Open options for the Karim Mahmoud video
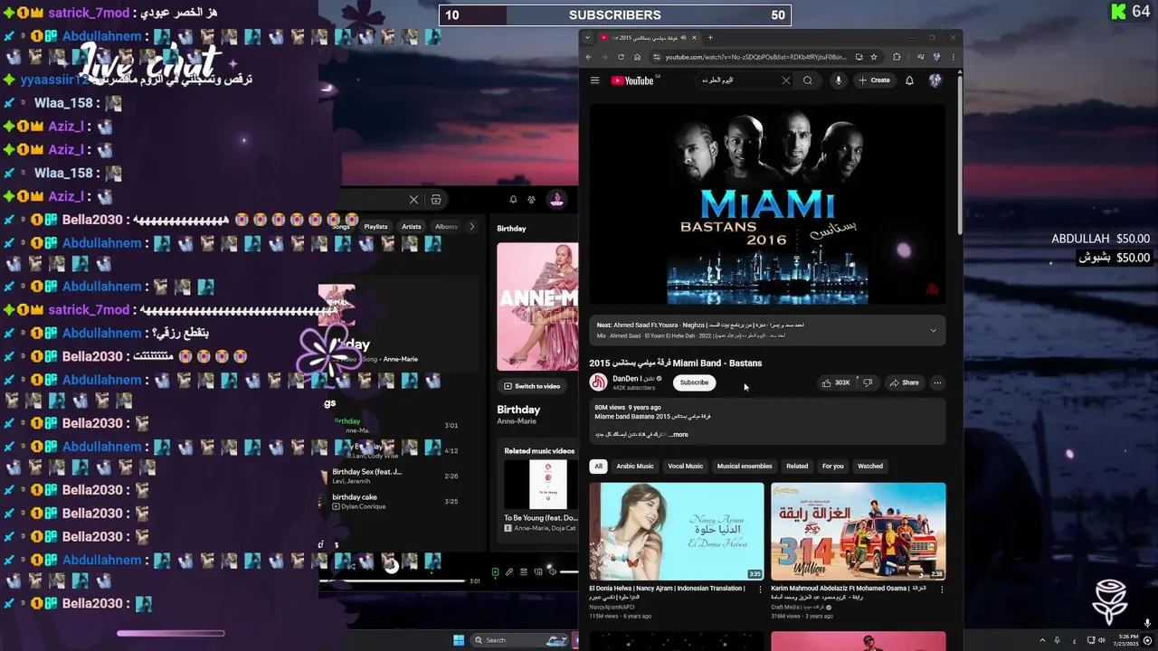The width and height of the screenshot is (1158, 651). 942,590
